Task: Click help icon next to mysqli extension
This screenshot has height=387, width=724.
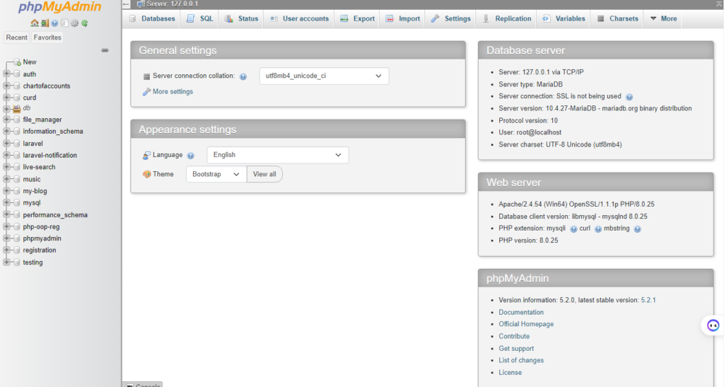Action: coord(573,229)
